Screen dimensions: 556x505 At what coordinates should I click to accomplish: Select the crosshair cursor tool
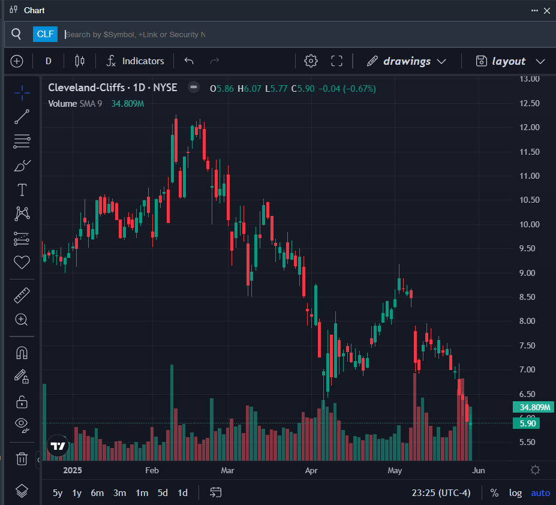point(22,93)
